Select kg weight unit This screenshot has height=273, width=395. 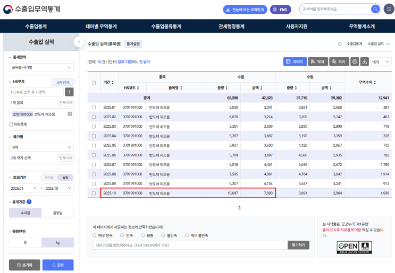pyautogui.click(x=57, y=242)
